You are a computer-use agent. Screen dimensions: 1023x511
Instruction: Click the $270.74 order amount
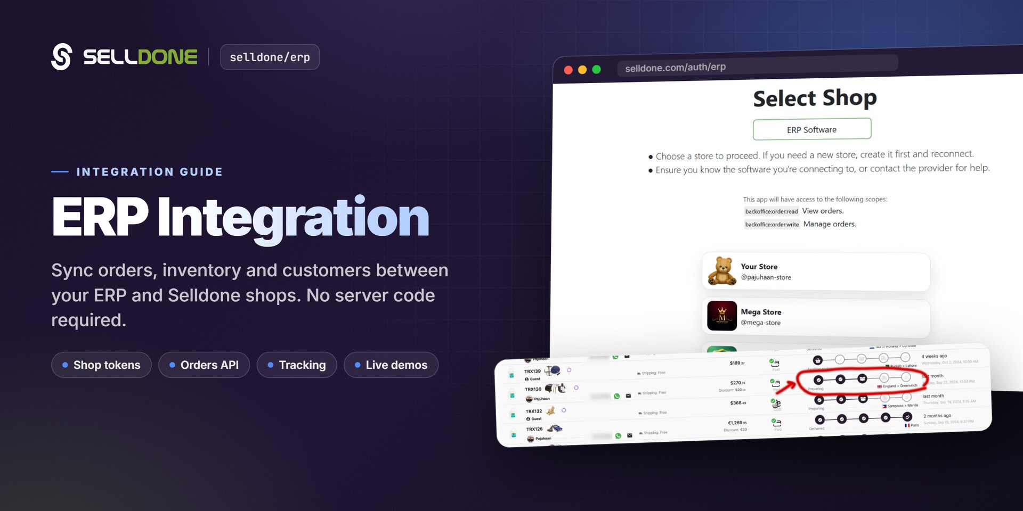[x=738, y=383]
